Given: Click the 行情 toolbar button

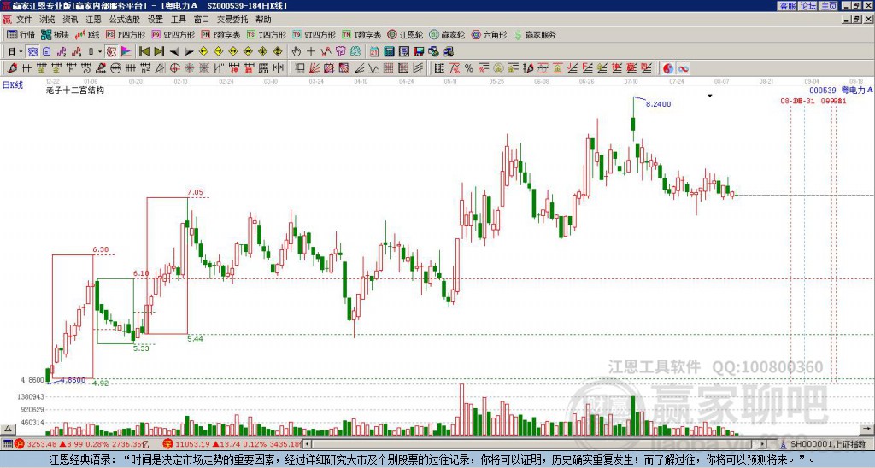Looking at the screenshot, I should (x=21, y=34).
